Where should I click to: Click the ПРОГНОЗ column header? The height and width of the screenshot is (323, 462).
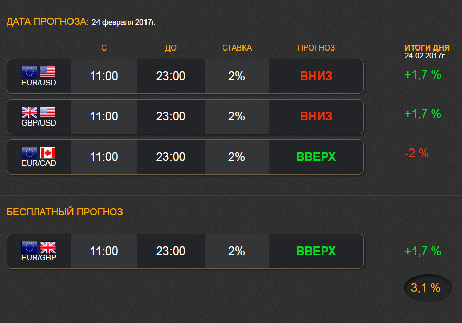tap(316, 48)
